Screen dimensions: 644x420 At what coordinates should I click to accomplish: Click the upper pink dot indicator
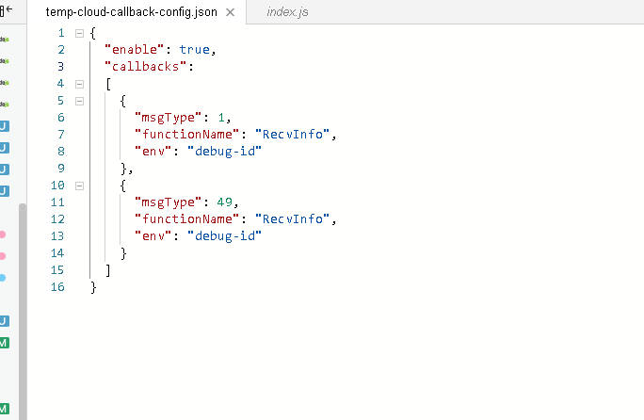pos(3,234)
